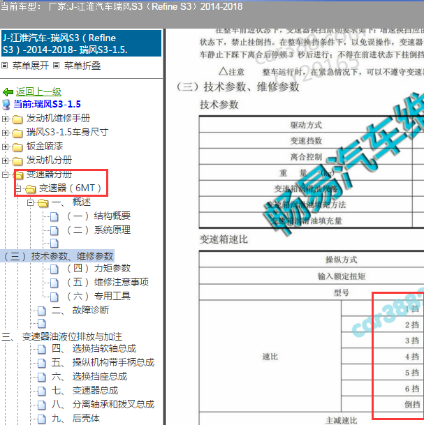424x425 pixels.
Task: Click the 变速器（6MT） folder icon
Action: tap(30, 189)
